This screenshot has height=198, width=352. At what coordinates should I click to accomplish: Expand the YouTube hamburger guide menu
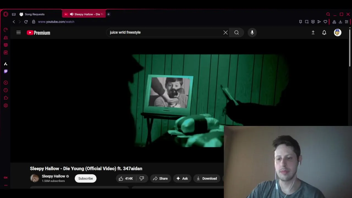tap(18, 32)
